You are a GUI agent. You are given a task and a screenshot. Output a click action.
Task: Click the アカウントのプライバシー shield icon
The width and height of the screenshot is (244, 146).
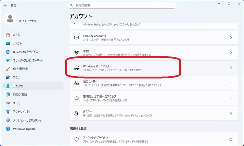76,139
